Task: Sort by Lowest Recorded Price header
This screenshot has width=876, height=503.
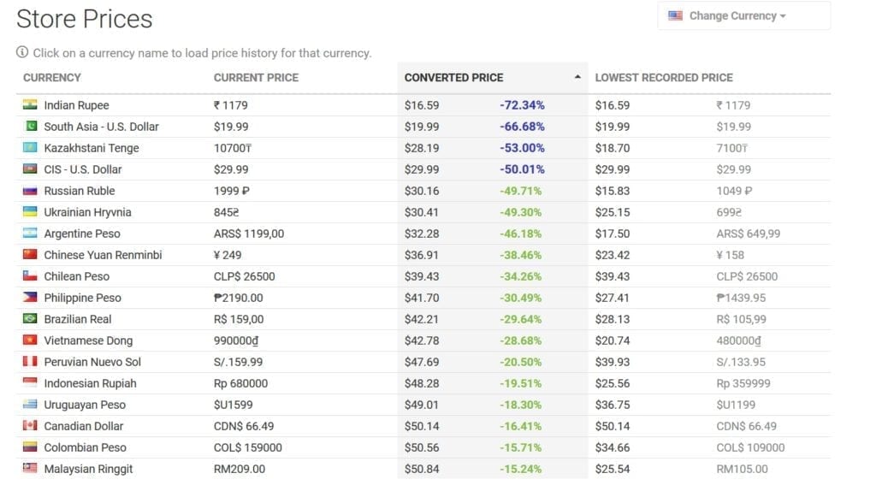Action: 664,78
